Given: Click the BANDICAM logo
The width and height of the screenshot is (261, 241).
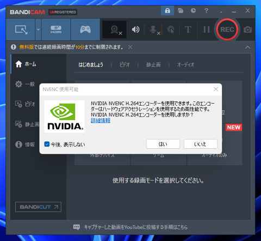Looking at the screenshot, I should coord(27,12).
